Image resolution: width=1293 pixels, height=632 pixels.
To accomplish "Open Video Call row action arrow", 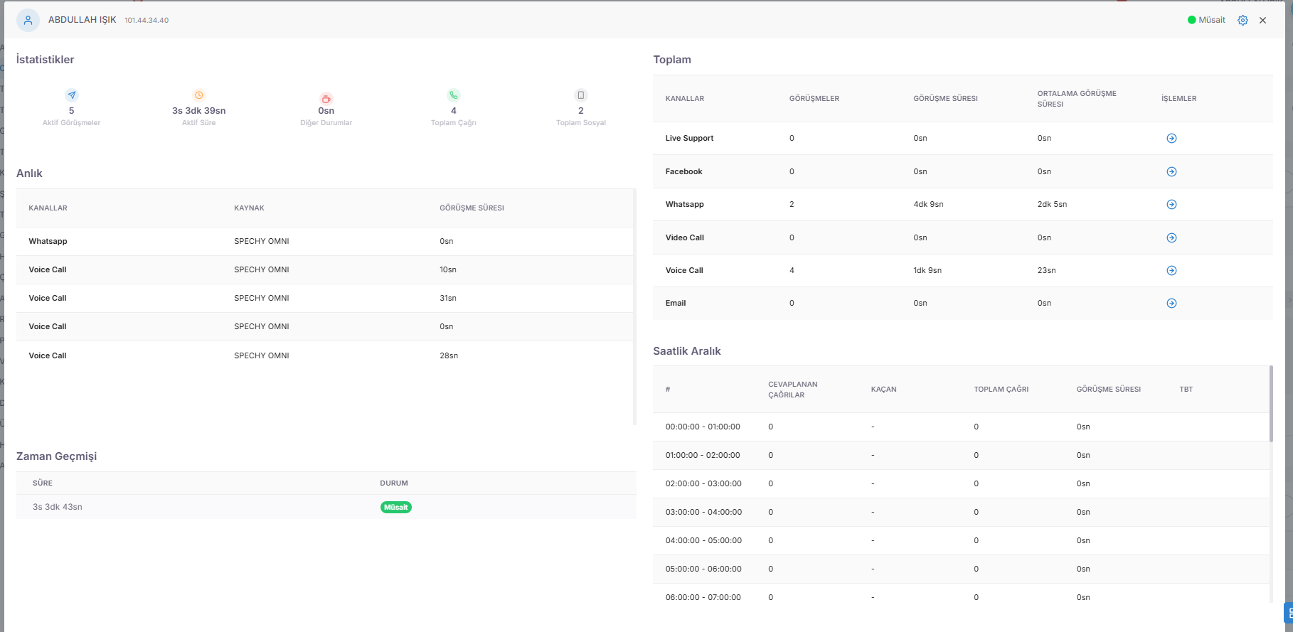I will (x=1171, y=237).
